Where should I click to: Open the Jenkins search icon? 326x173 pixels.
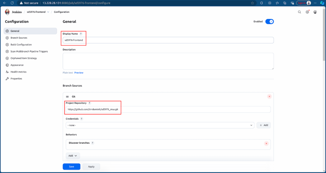pyautogui.click(x=299, y=12)
